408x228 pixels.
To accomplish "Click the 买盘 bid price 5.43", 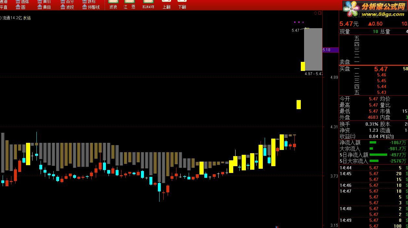I will 382,93.
